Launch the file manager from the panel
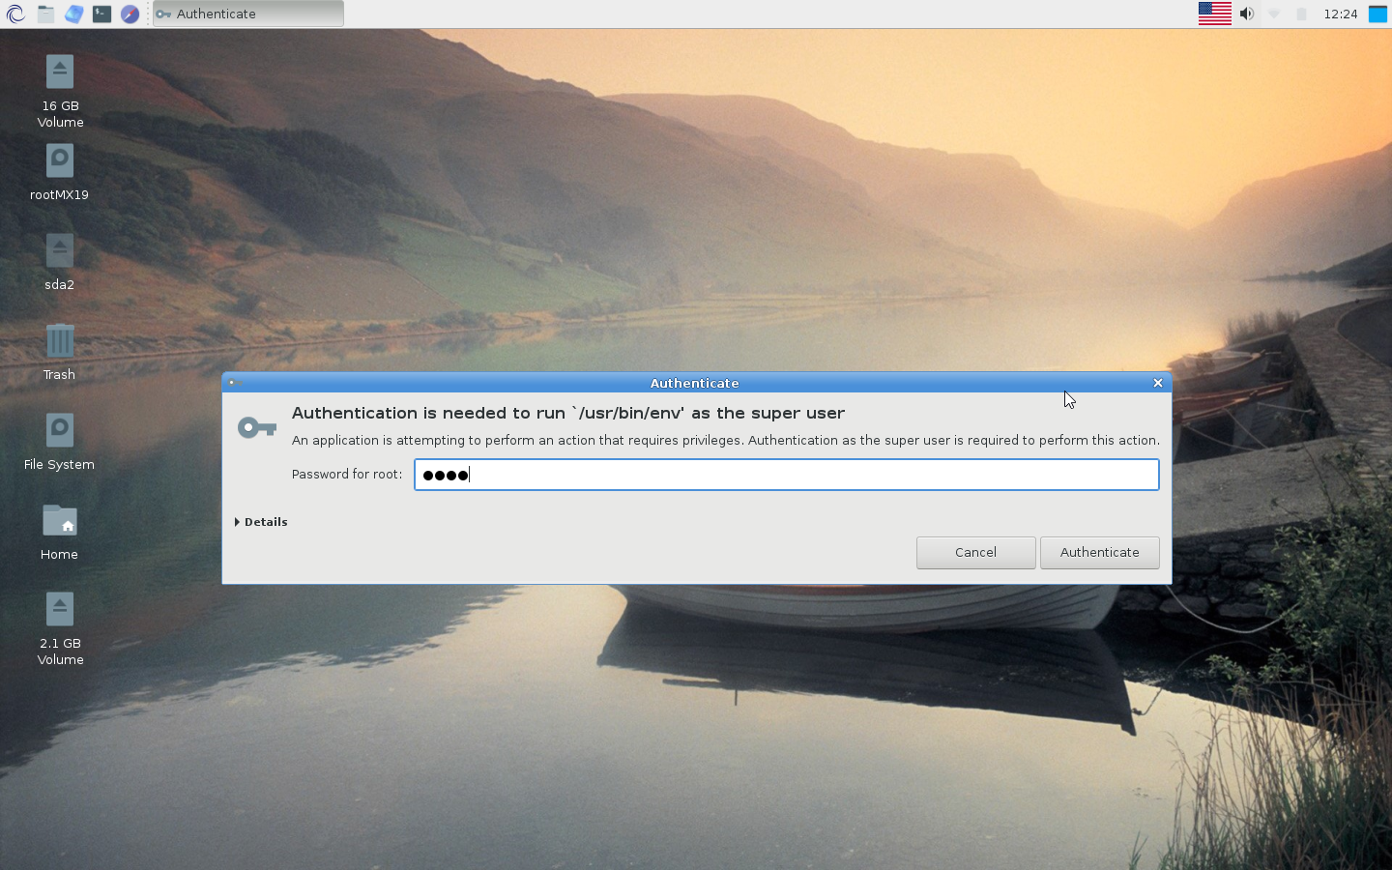The width and height of the screenshot is (1392, 870). [x=45, y=14]
